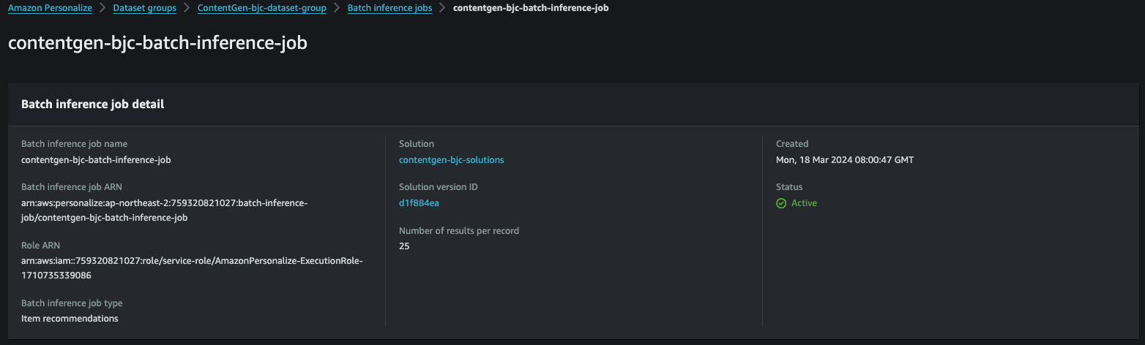Click the current page breadcrumb contentgen-bjc-batch-inference-job
1145x345 pixels.
coord(531,8)
